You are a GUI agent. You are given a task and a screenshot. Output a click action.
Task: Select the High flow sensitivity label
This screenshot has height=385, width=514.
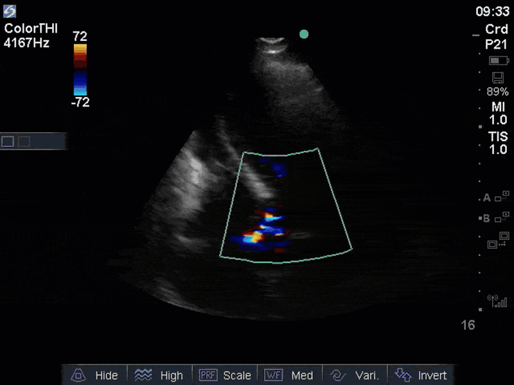172,375
